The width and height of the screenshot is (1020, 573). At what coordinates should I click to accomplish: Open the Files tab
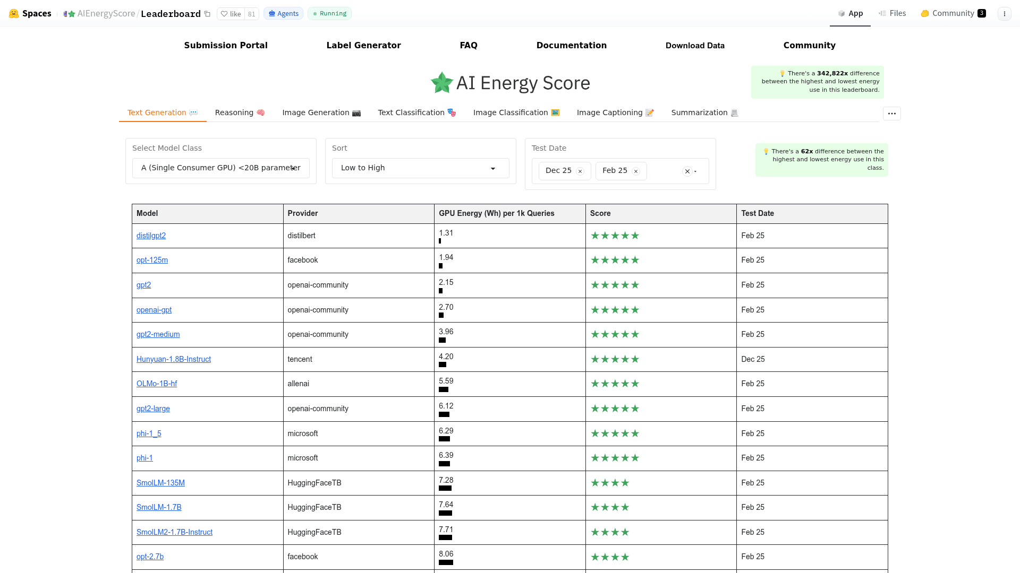892,13
